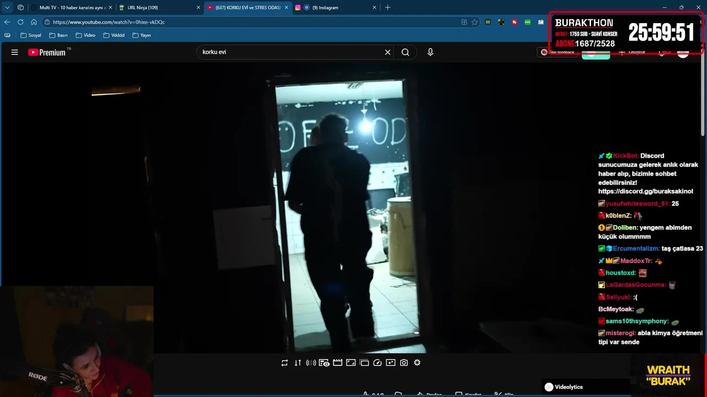
Task: Toggle the loop video icon under the player
Action: pos(284,363)
